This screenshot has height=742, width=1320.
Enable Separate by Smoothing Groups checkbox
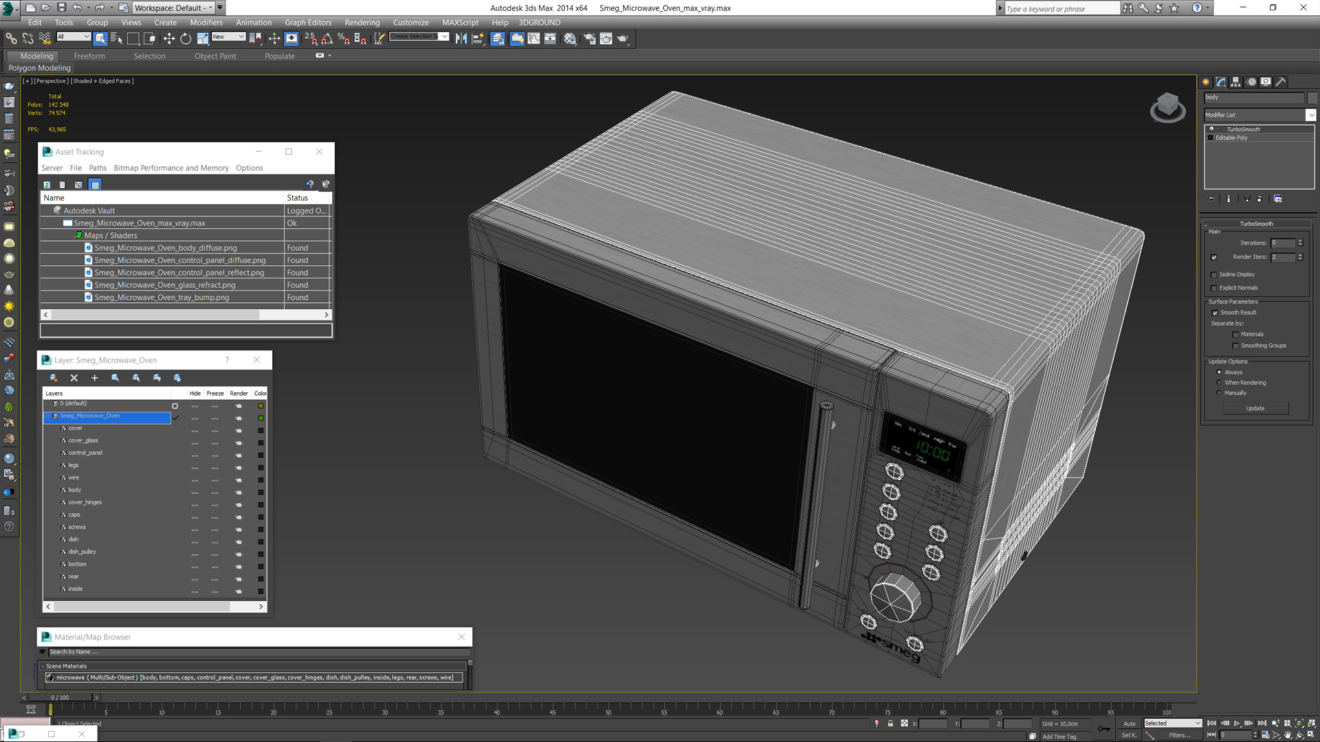[1235, 346]
